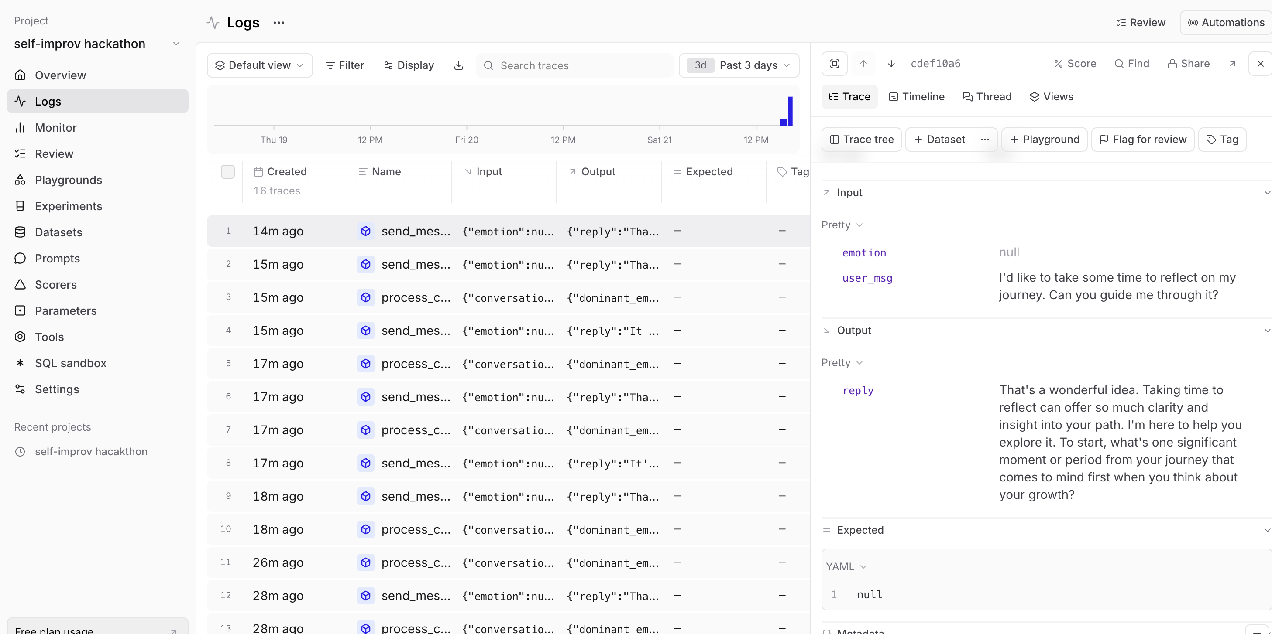Open Scorers in sidebar

tap(55, 285)
